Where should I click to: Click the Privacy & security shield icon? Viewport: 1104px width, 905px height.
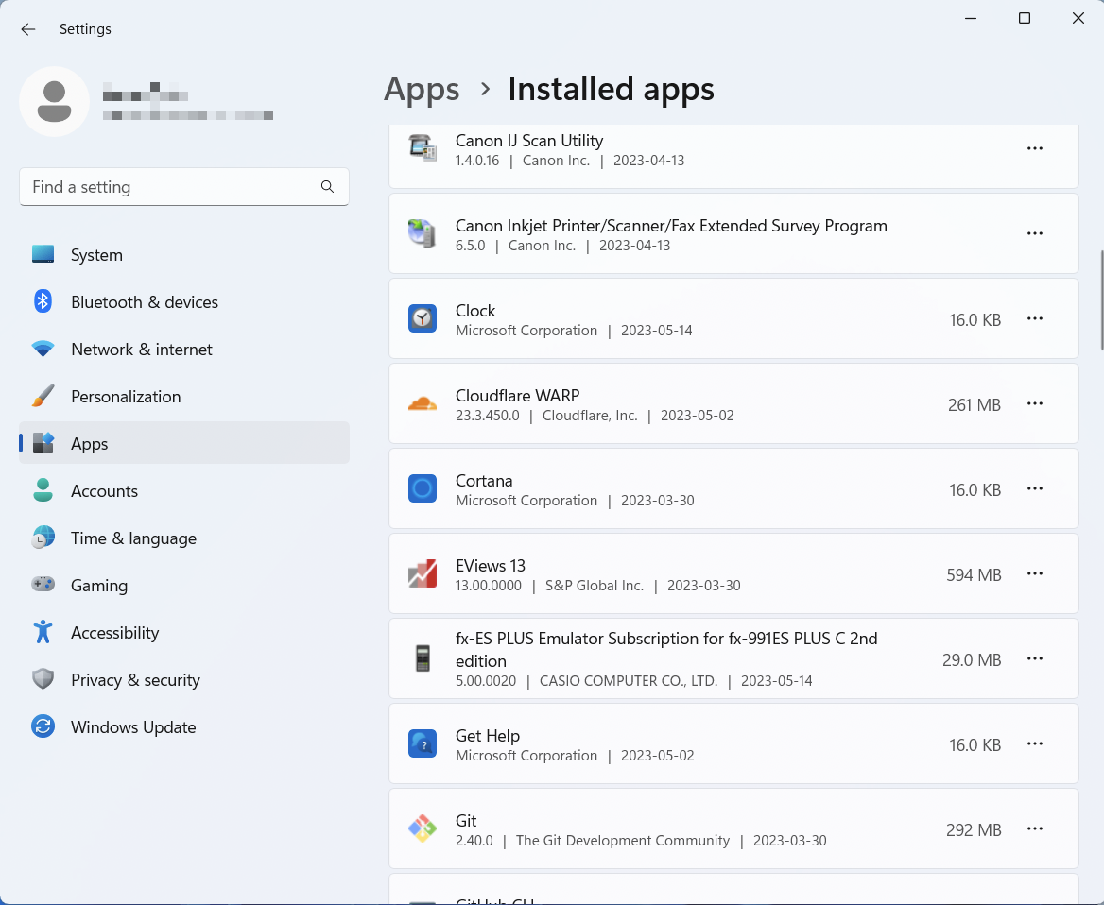click(43, 679)
